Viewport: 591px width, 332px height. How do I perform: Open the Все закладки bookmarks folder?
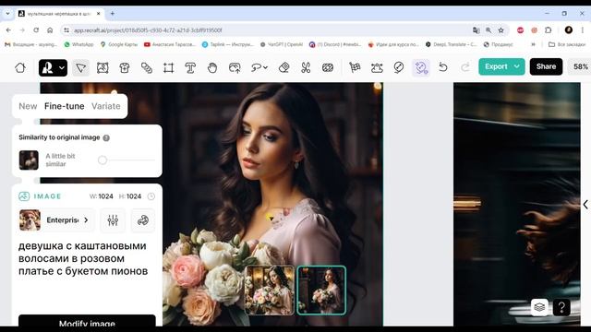[x=567, y=44]
